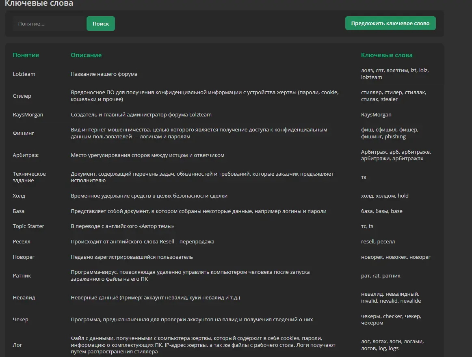Click the 'Понятие...' search input field
The width and height of the screenshot is (472, 357).
pyautogui.click(x=50, y=24)
